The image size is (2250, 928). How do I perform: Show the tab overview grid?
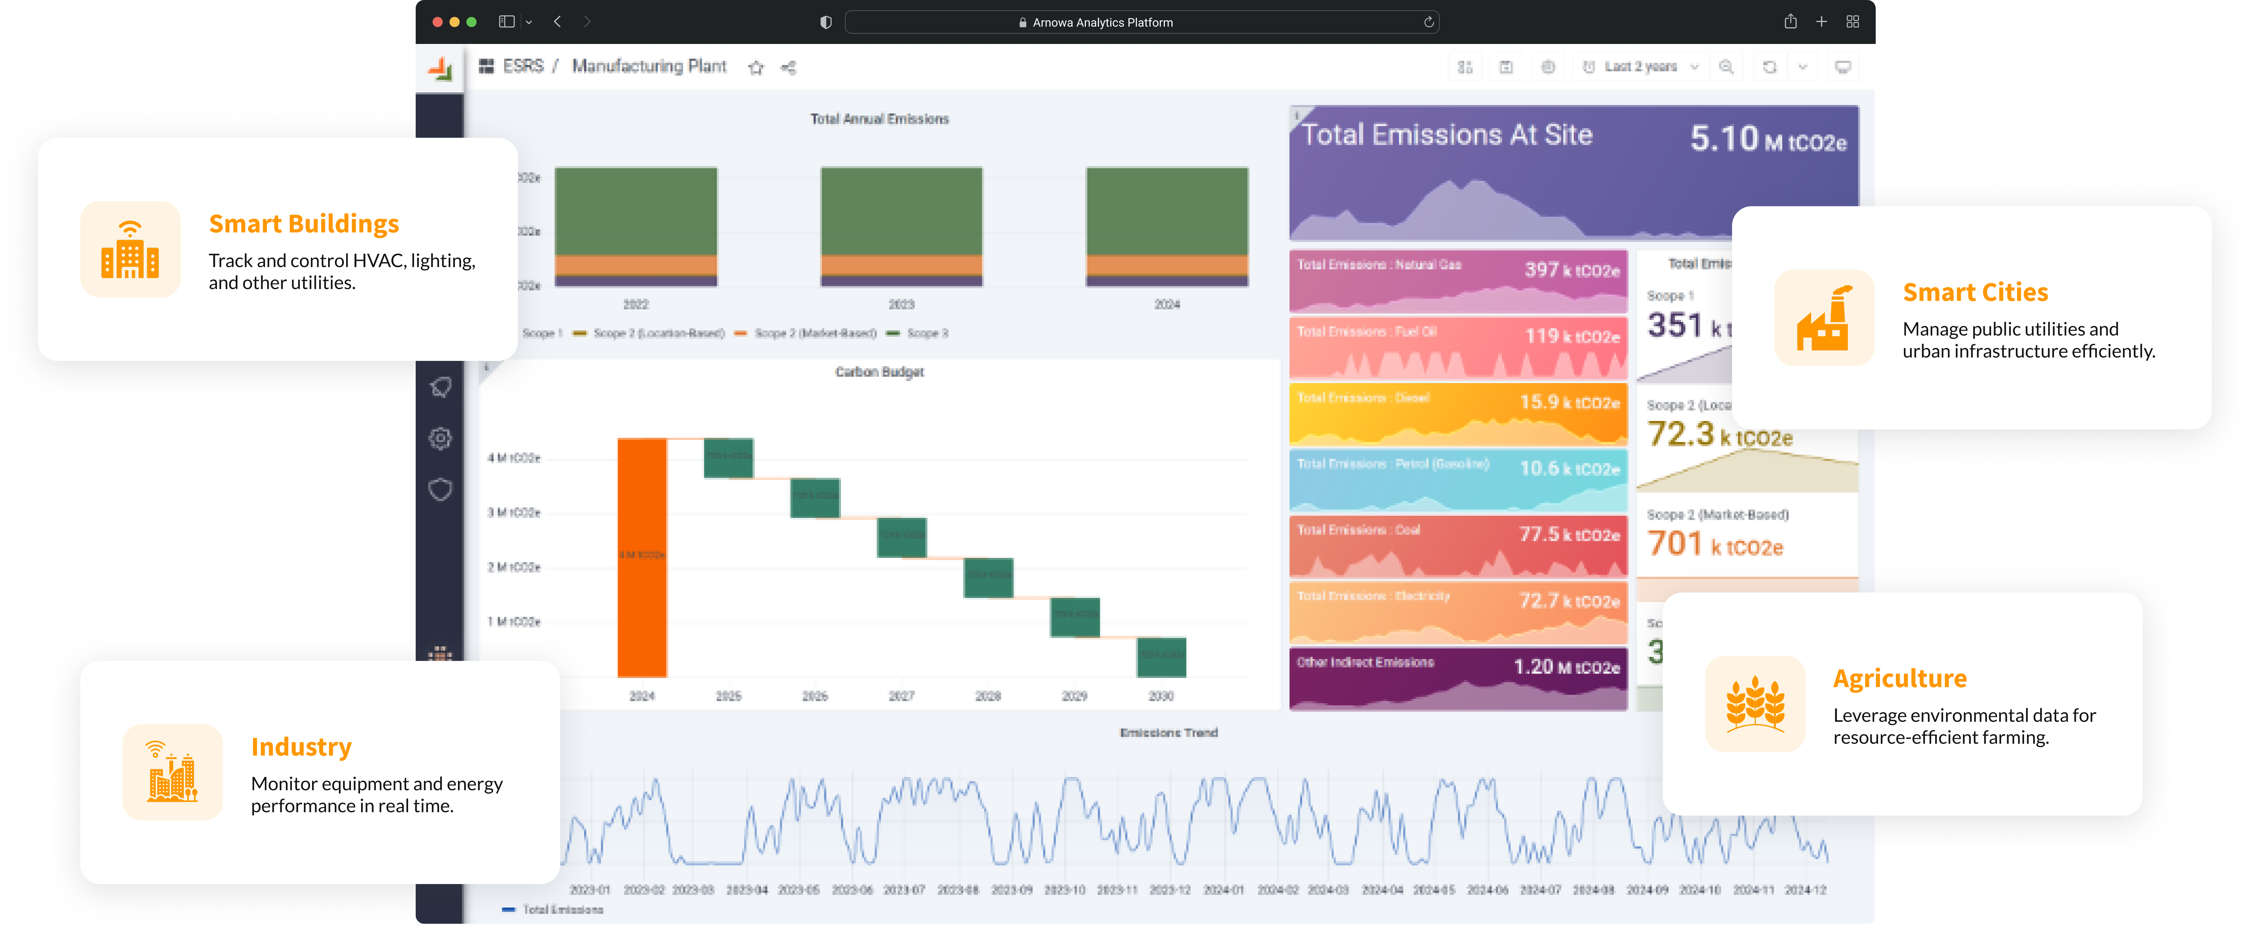(1853, 22)
